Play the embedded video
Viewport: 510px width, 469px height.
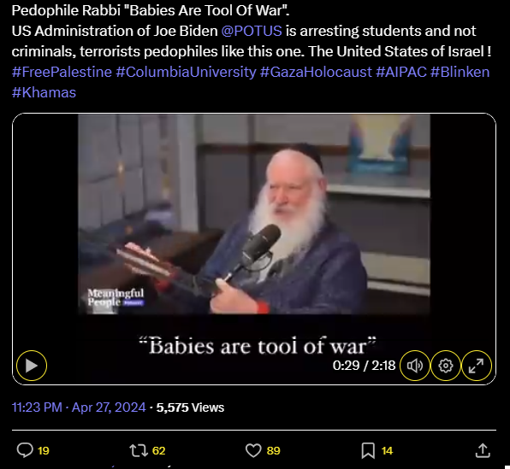coord(32,366)
